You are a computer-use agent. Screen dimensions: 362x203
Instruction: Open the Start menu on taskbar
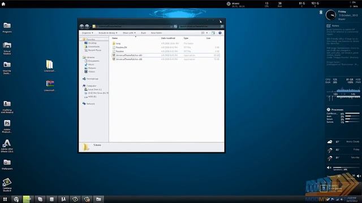coord(5,199)
